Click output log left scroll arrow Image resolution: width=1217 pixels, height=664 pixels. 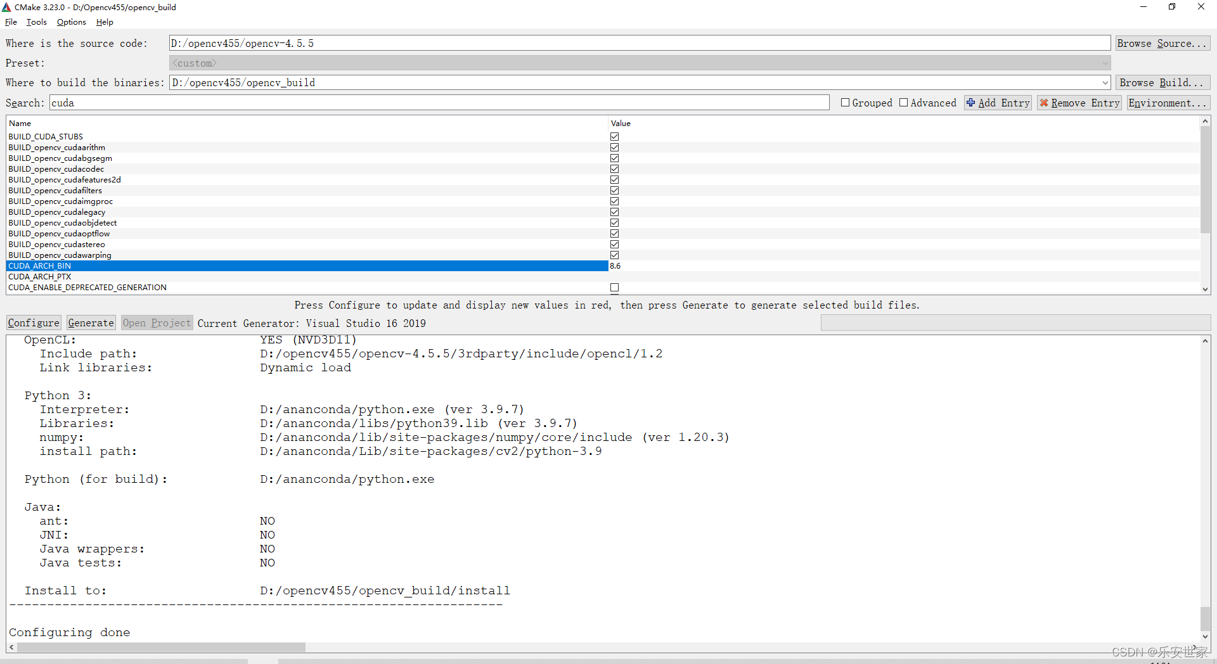11,648
